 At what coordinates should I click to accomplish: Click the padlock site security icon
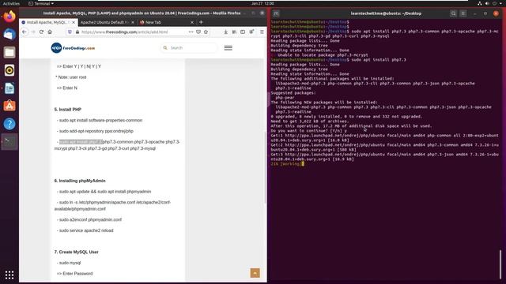(x=77, y=32)
